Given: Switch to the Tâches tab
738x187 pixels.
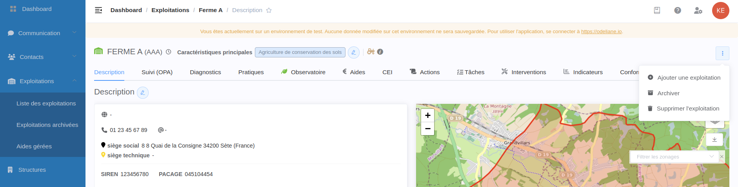Looking at the screenshot, I should [471, 72].
